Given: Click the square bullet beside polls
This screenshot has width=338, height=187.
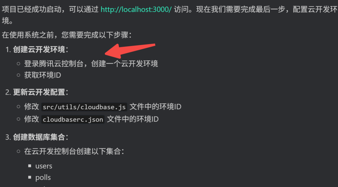Looking at the screenshot, I should coord(30,177).
